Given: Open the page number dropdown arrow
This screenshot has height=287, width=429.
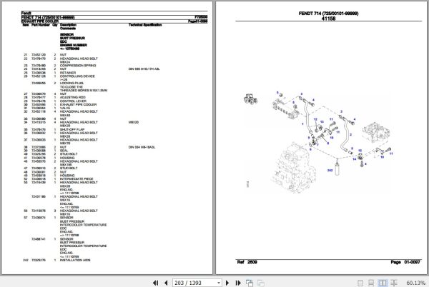Looking at the screenshot, I should [219, 283].
